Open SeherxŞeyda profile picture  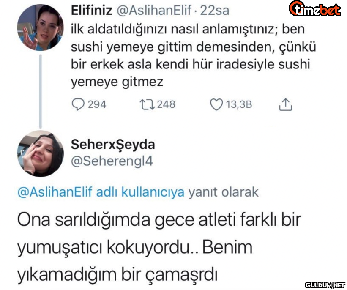click(40, 153)
